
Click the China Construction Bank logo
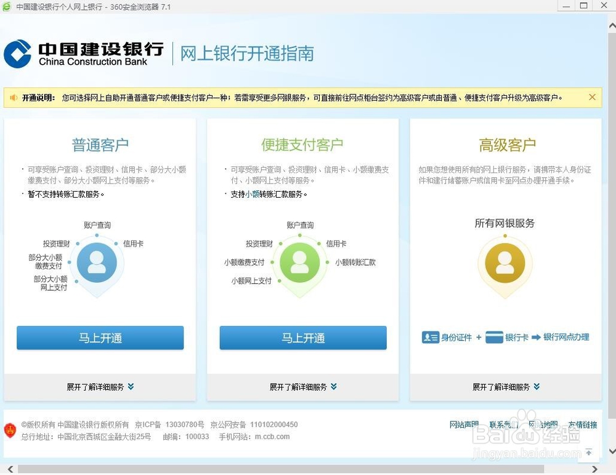pyautogui.click(x=83, y=54)
